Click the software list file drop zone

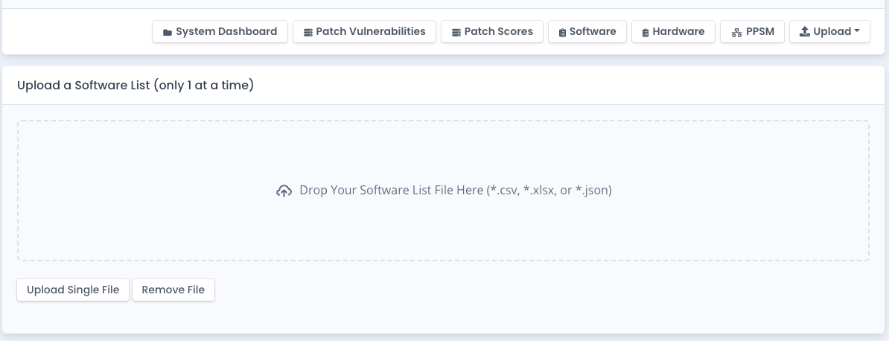pos(443,191)
